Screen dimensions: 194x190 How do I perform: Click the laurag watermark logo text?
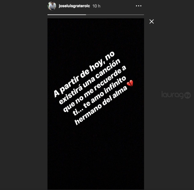click(x=173, y=95)
